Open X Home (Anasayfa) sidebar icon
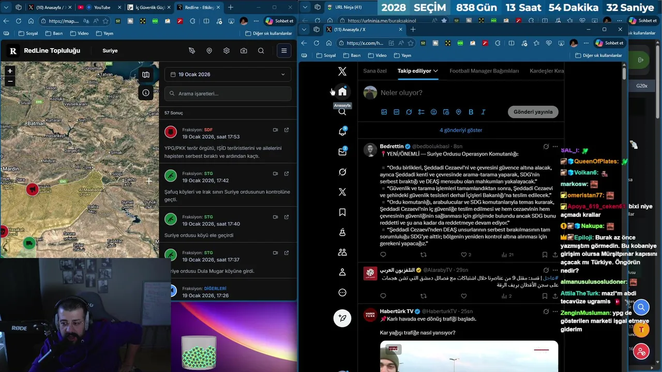Screen dimensions: 662x372 (342, 92)
